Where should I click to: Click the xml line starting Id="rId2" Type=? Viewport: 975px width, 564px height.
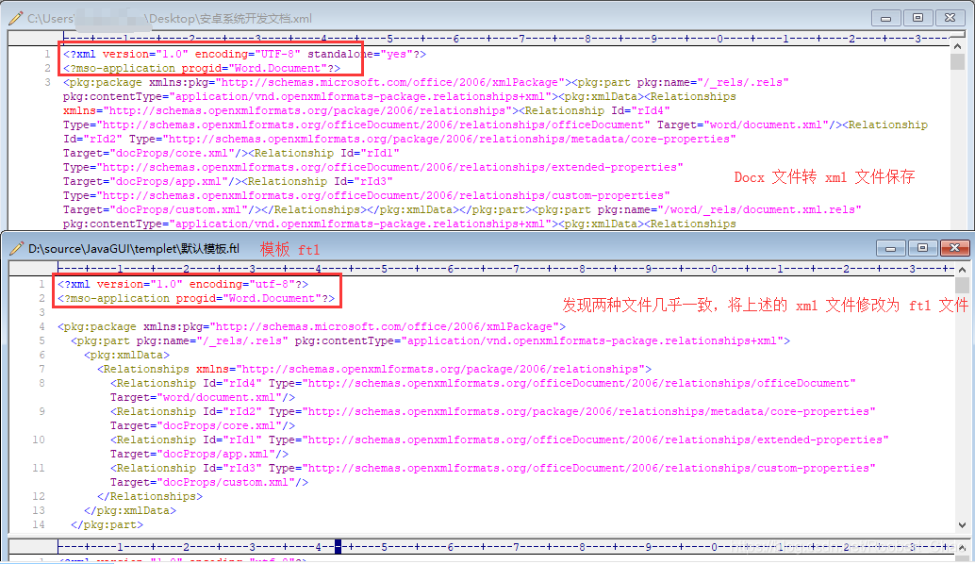[399, 139]
